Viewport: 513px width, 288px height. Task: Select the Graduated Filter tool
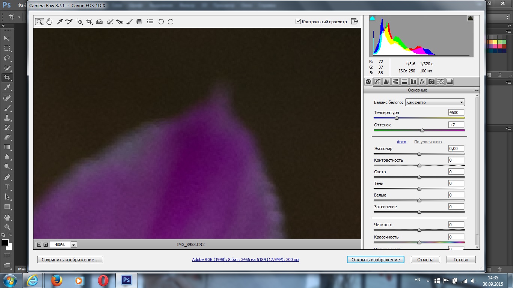pos(139,22)
